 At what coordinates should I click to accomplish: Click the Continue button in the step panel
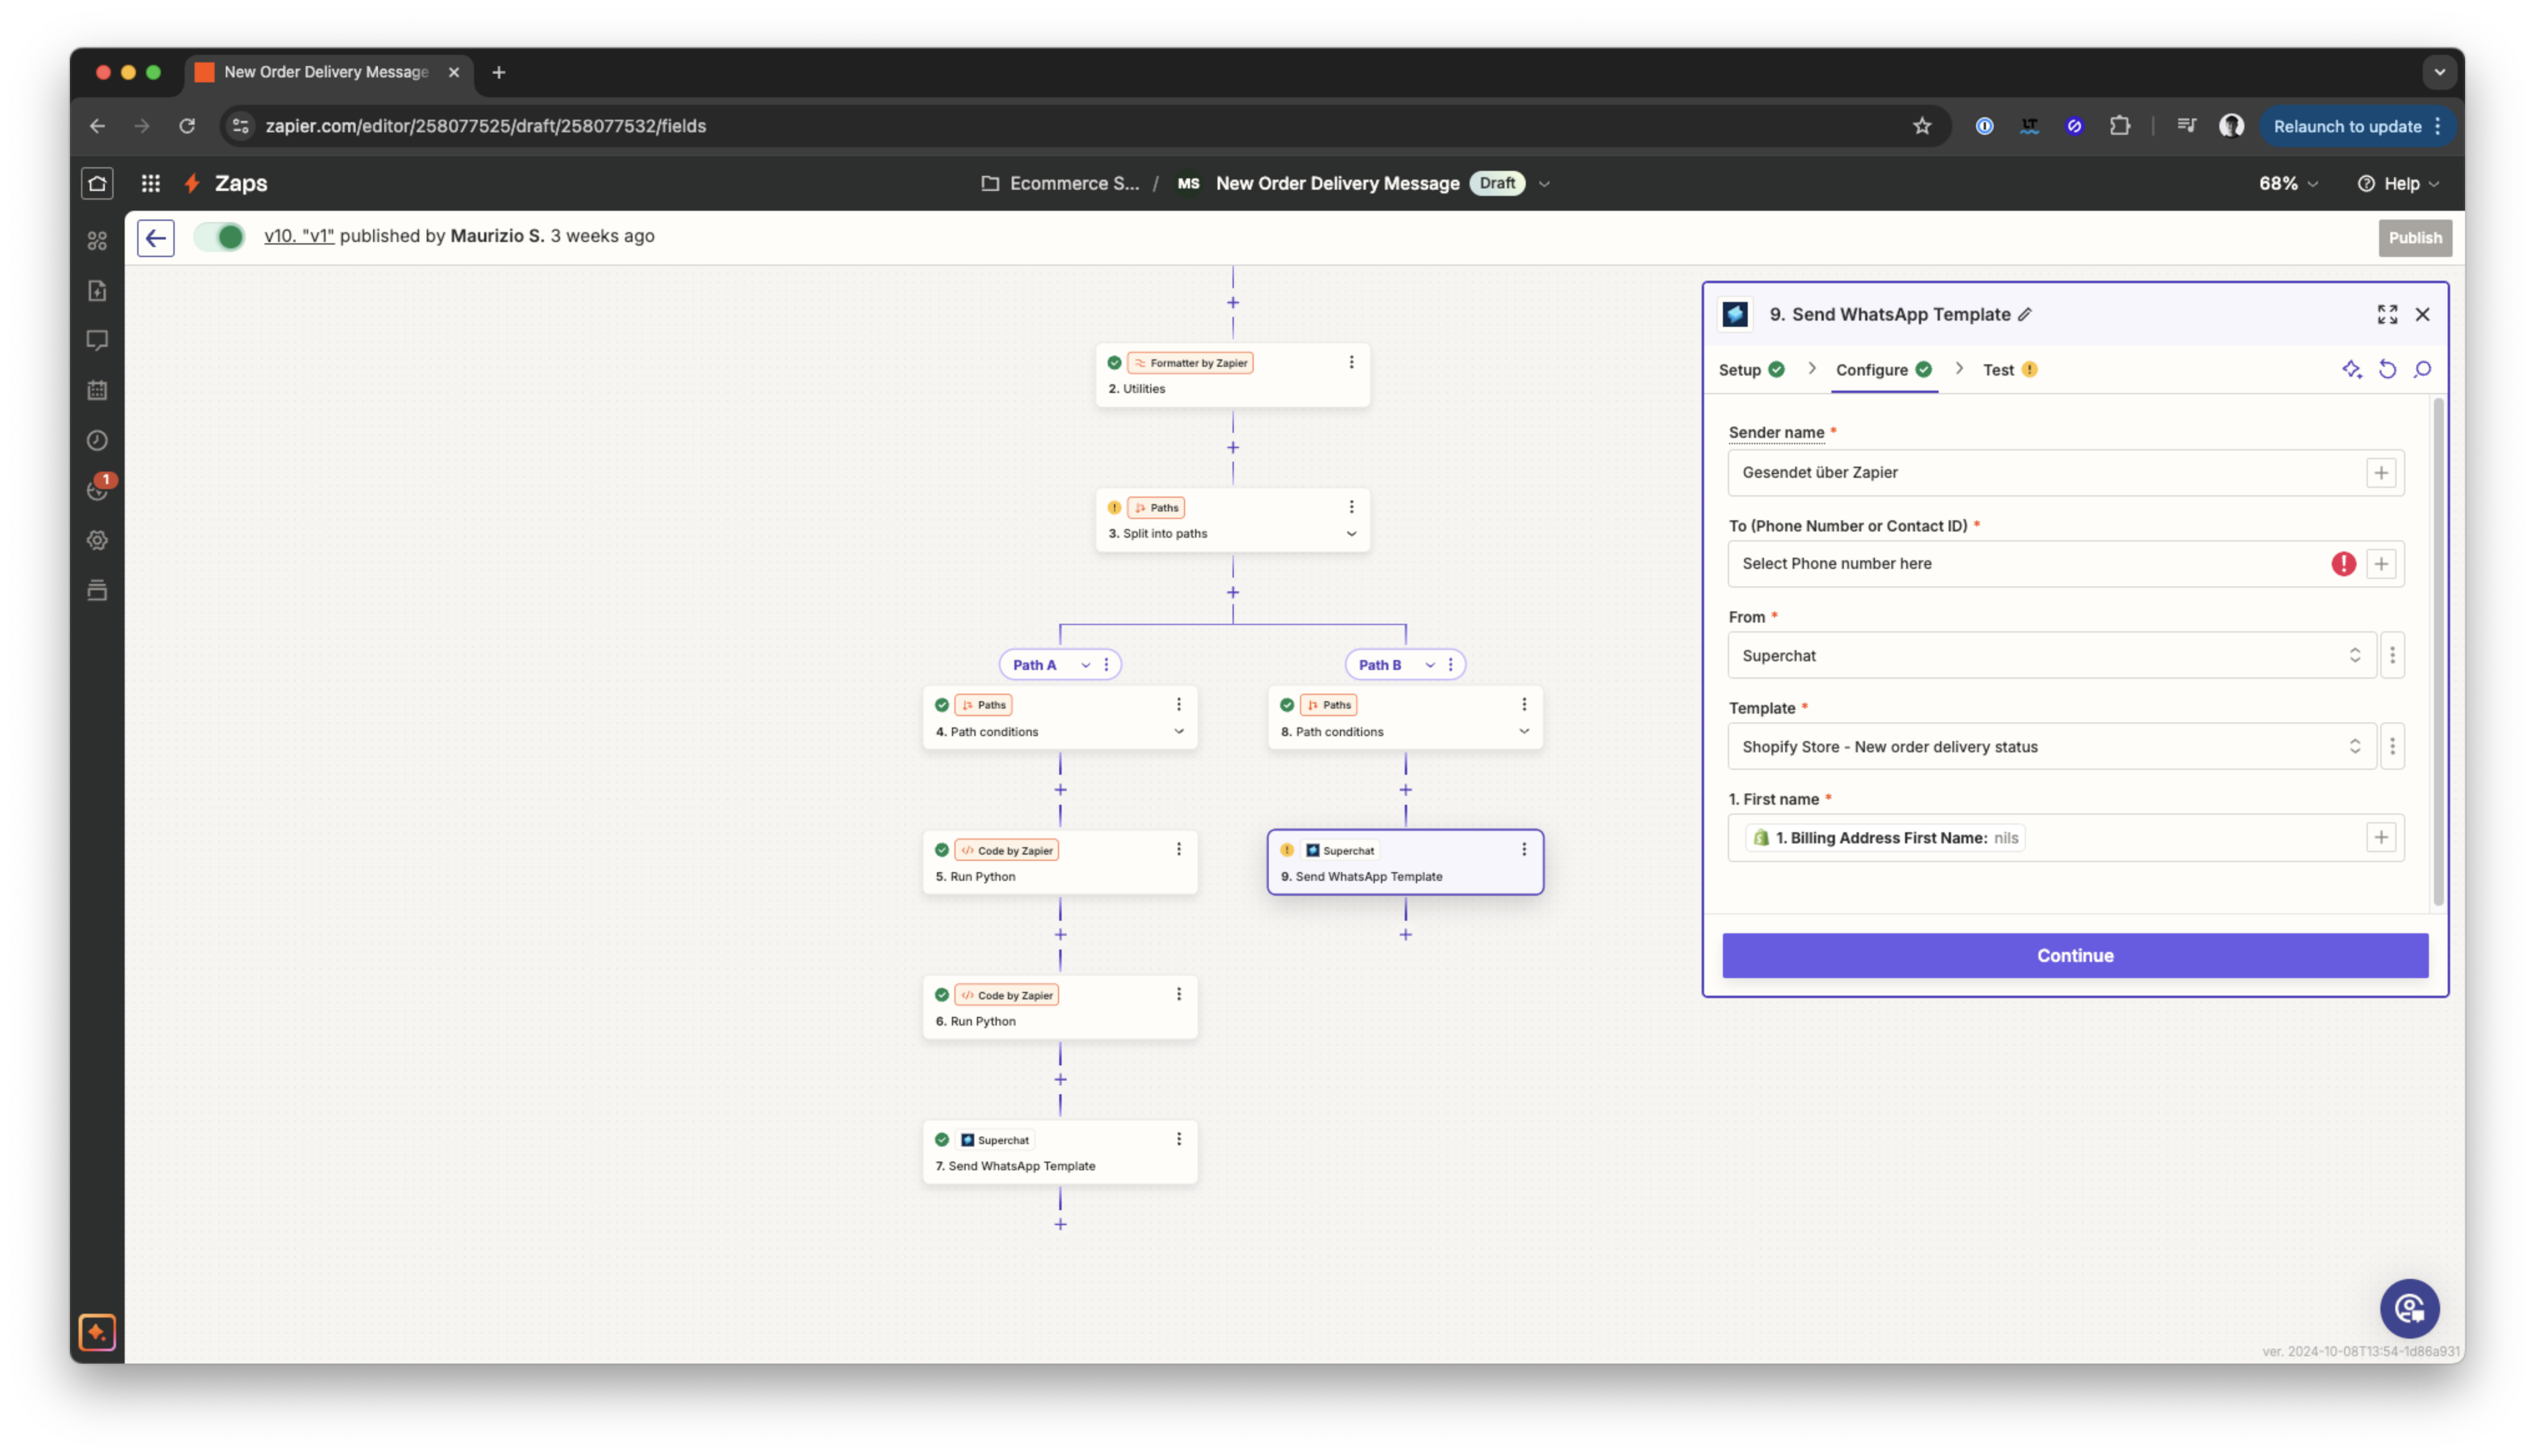point(2074,955)
